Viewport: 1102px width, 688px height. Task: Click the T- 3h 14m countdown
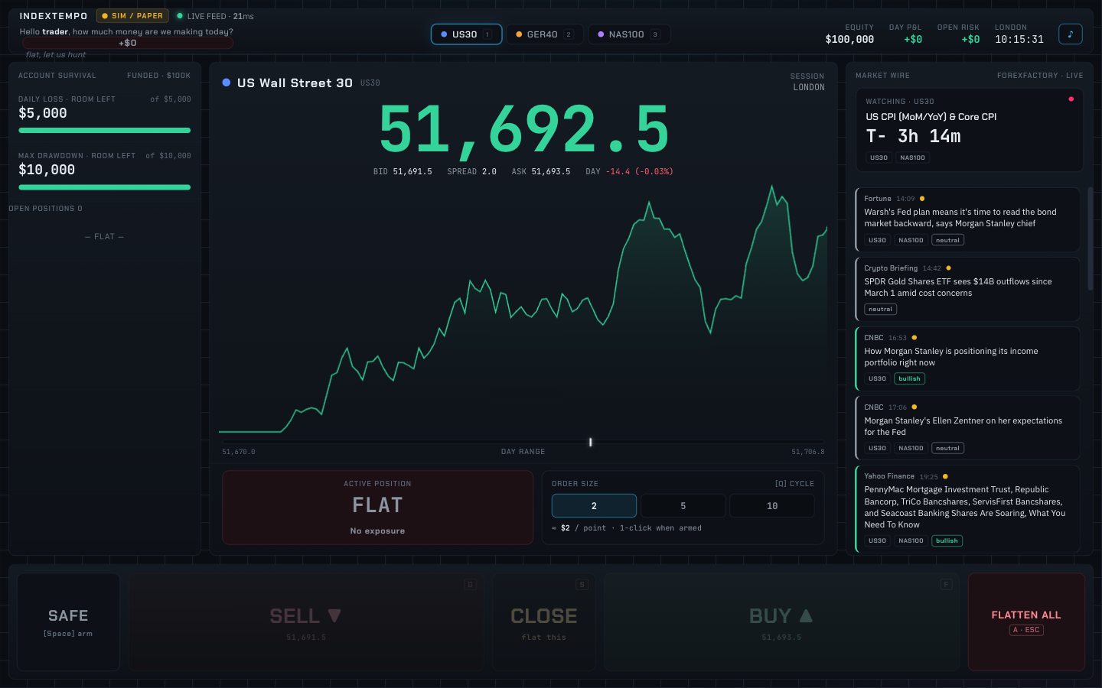913,136
